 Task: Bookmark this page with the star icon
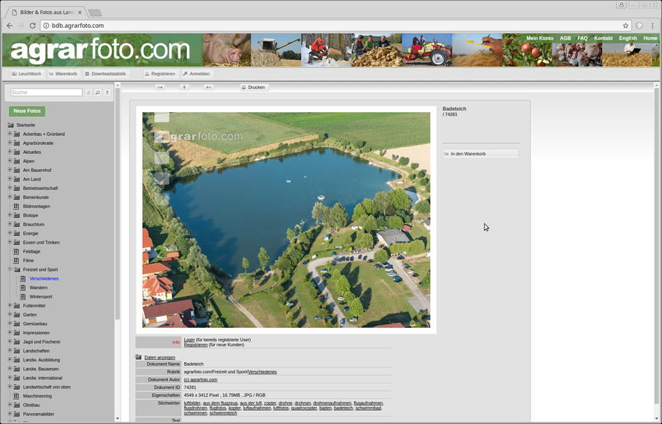(x=625, y=26)
